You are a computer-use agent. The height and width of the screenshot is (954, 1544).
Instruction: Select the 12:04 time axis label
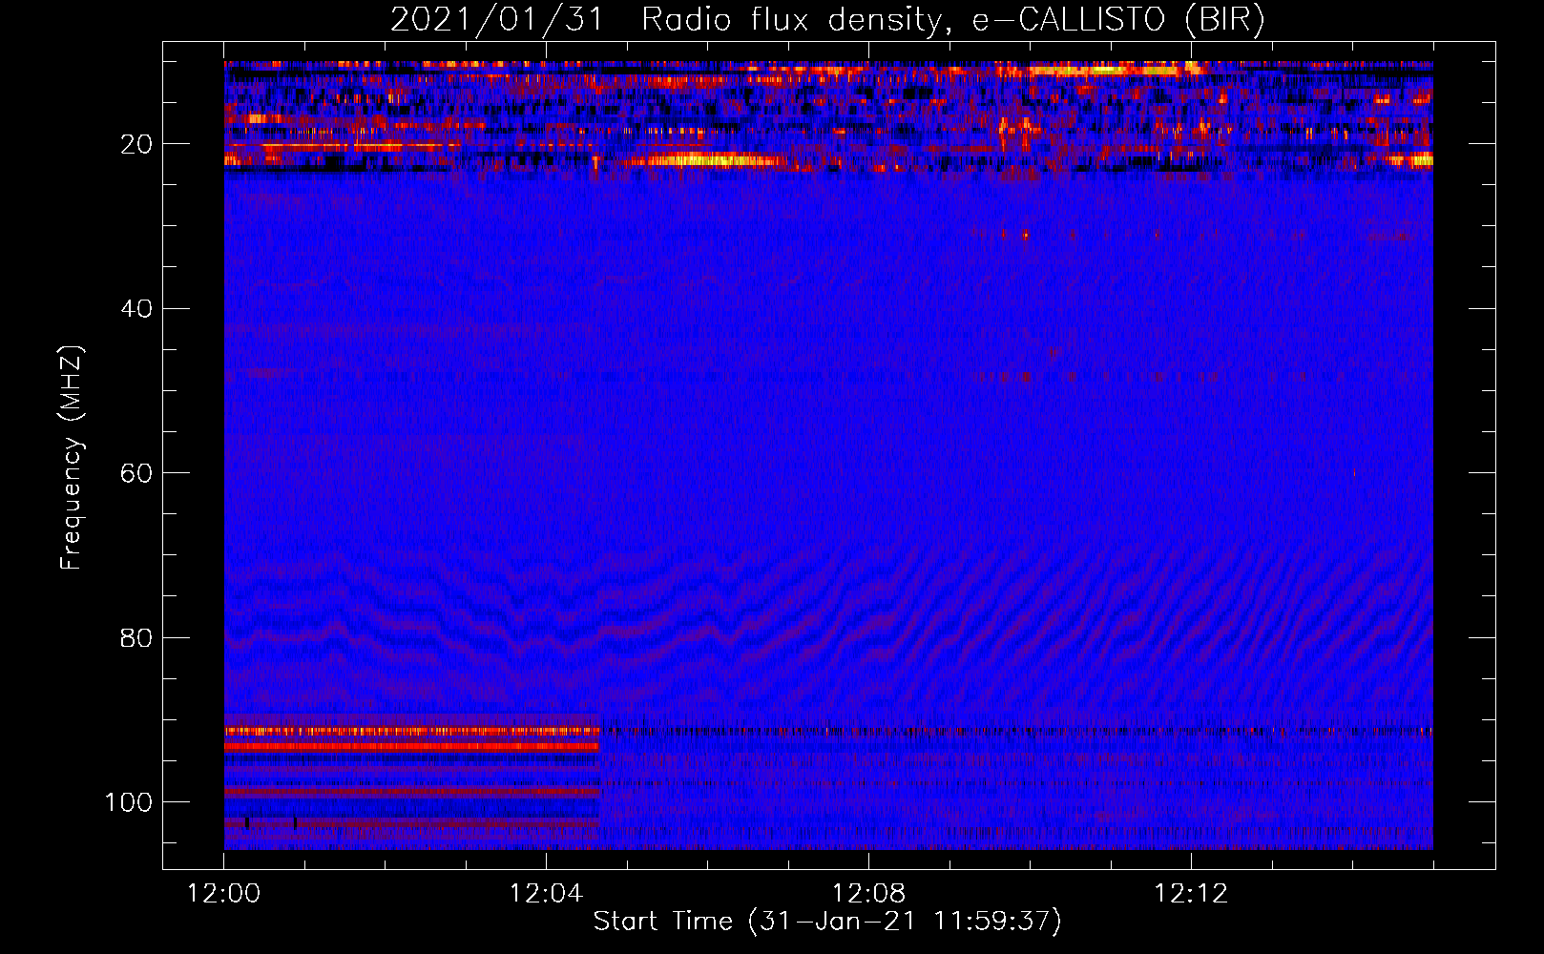click(x=546, y=894)
